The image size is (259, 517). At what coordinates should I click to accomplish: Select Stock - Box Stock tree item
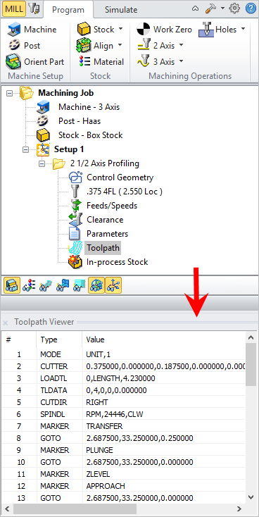[x=90, y=135]
